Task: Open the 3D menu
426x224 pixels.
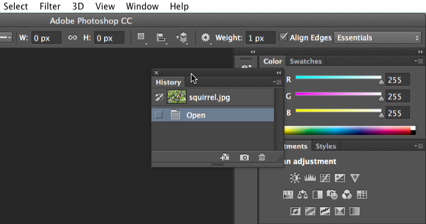Action: (x=78, y=6)
